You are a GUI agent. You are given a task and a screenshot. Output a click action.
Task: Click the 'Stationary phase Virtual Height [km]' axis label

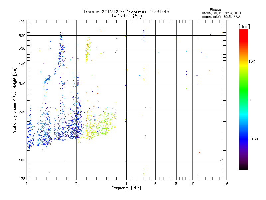click(15, 100)
